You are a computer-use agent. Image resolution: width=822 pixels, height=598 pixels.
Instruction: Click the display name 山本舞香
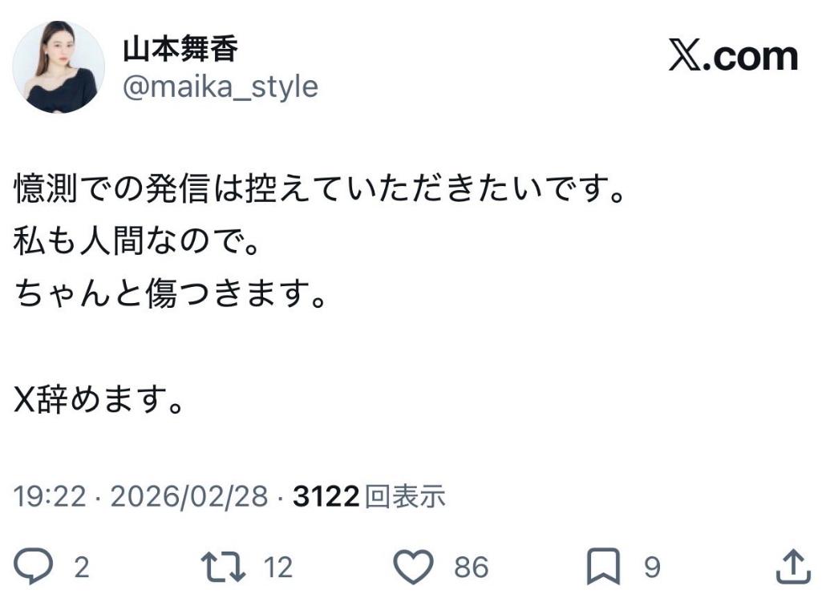click(x=180, y=50)
